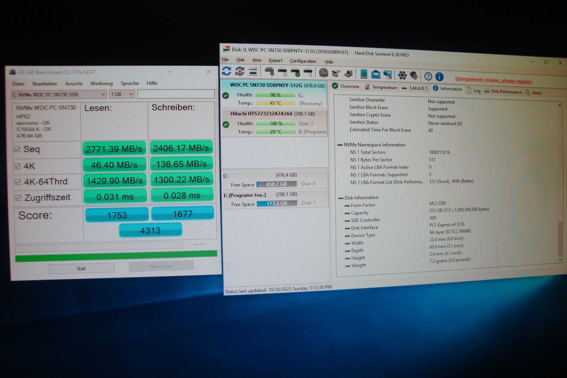Open the menu lines icon in Sentinel toolbar
567x378 pixels.
pyautogui.click(x=253, y=71)
